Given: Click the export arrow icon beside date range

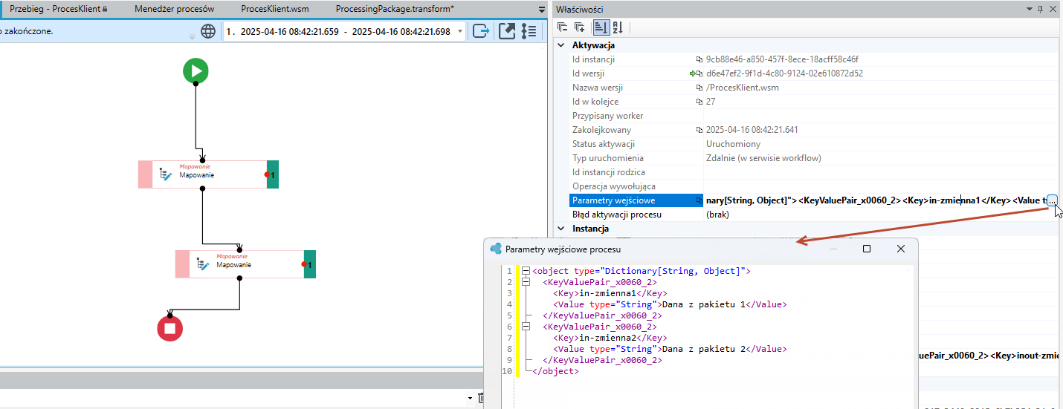Looking at the screenshot, I should click(481, 31).
